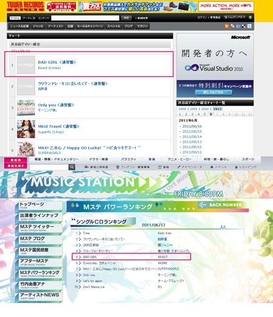
Task: Select year 2010 in chart archive
Action: point(205,108)
